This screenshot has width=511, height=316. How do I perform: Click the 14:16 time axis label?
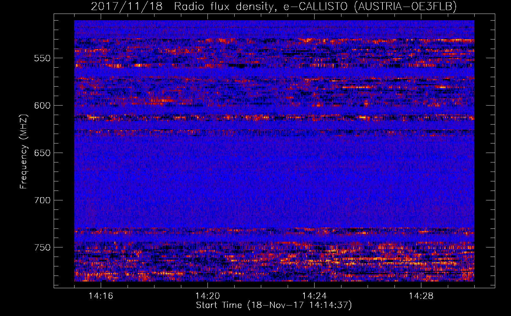click(101, 296)
